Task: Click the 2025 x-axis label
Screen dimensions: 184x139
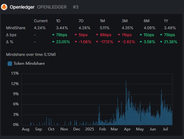Action: tap(89, 129)
